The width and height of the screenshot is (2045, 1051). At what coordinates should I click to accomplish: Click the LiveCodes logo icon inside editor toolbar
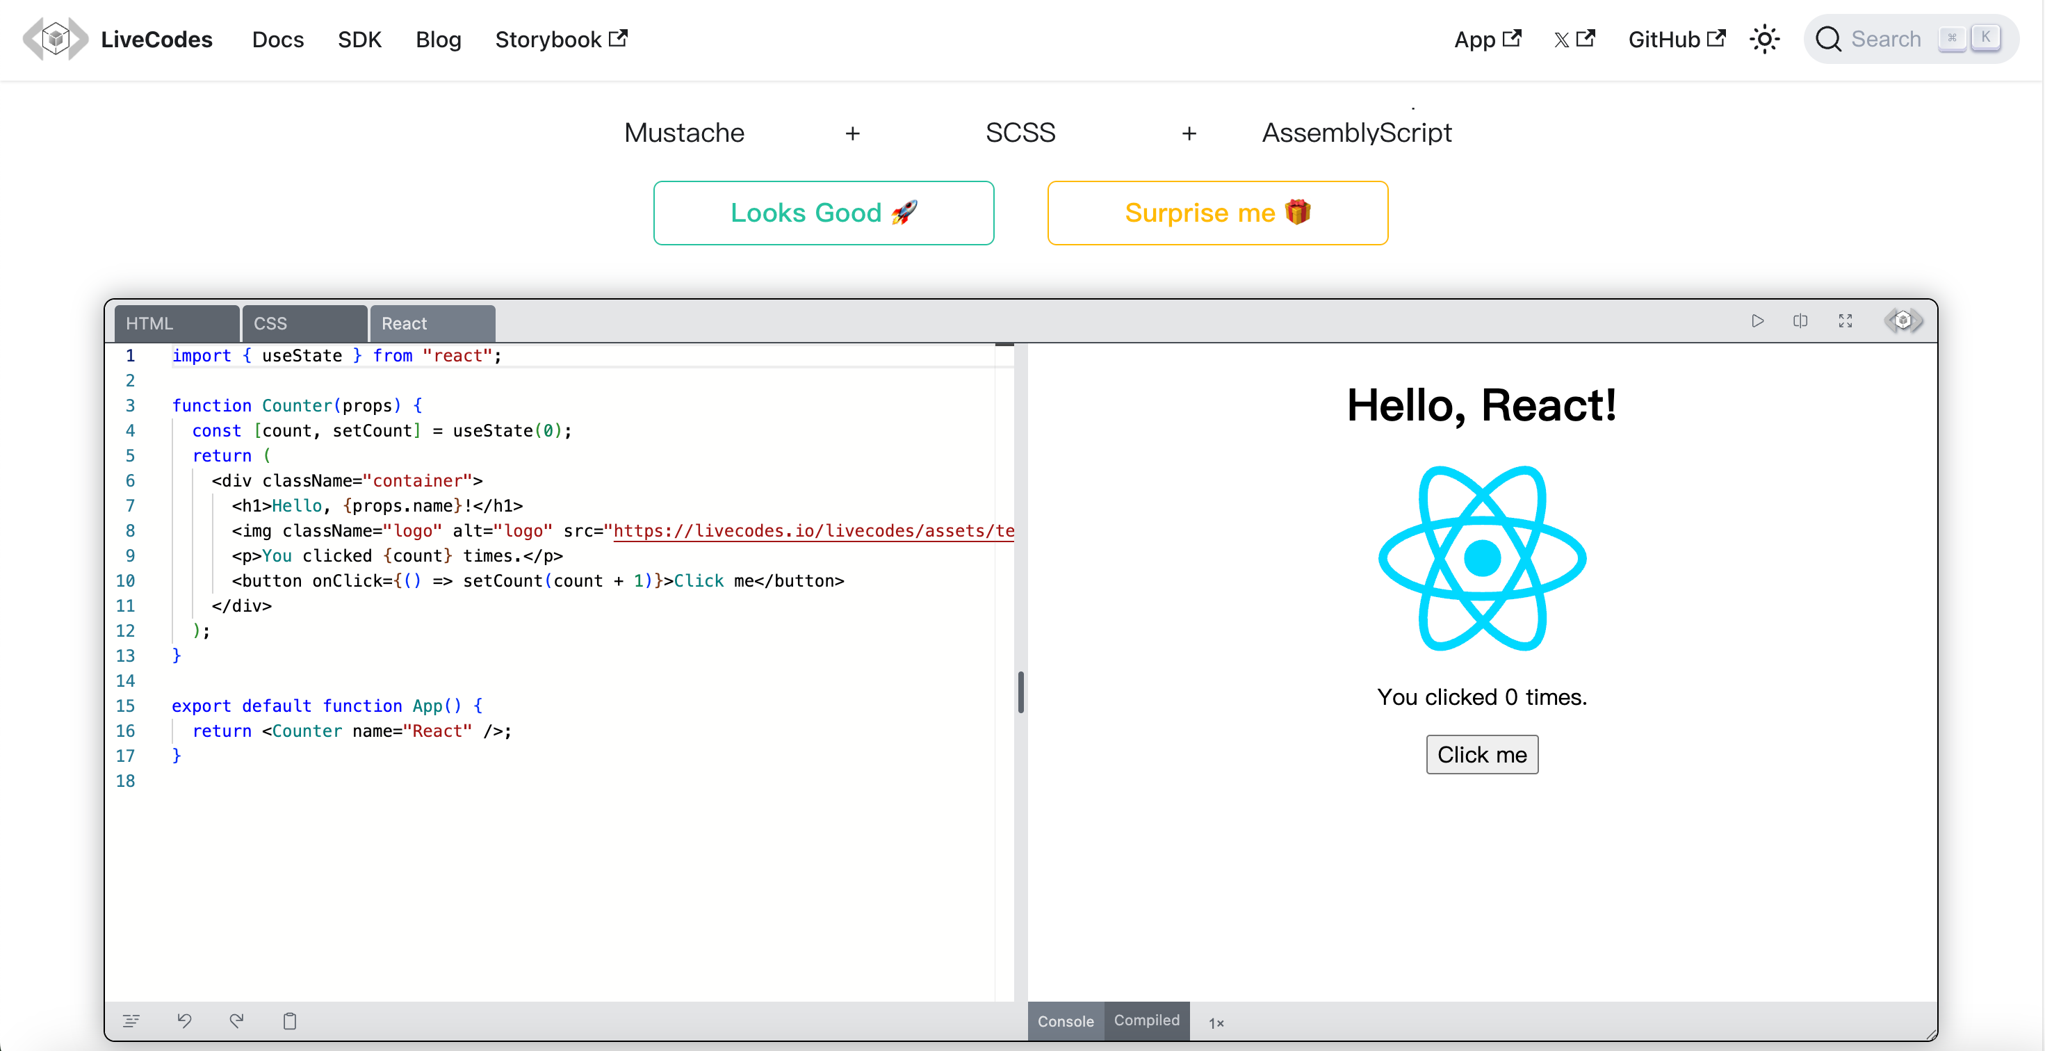1903,320
